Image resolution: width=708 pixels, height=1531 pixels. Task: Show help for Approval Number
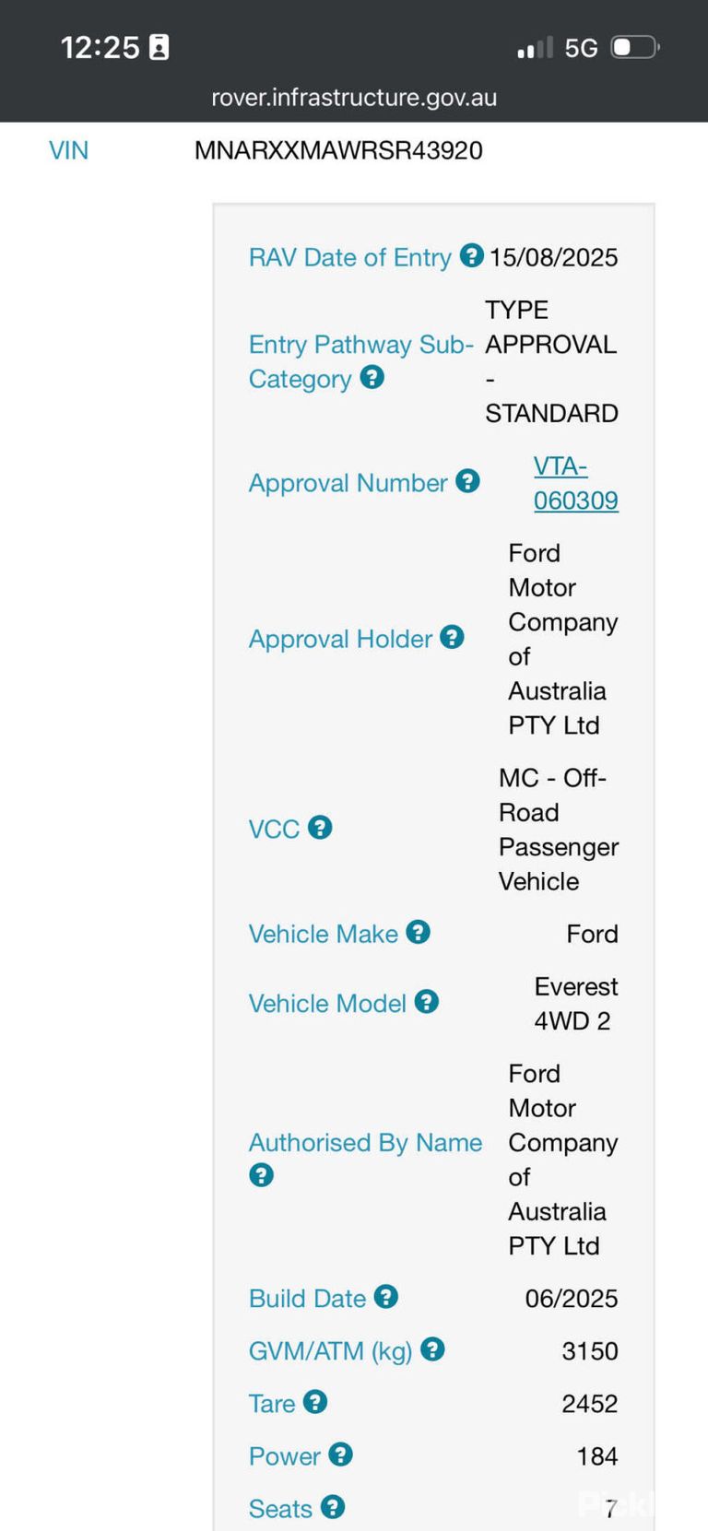coord(467,481)
